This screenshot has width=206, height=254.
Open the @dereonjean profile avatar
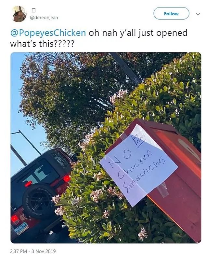click(x=19, y=14)
